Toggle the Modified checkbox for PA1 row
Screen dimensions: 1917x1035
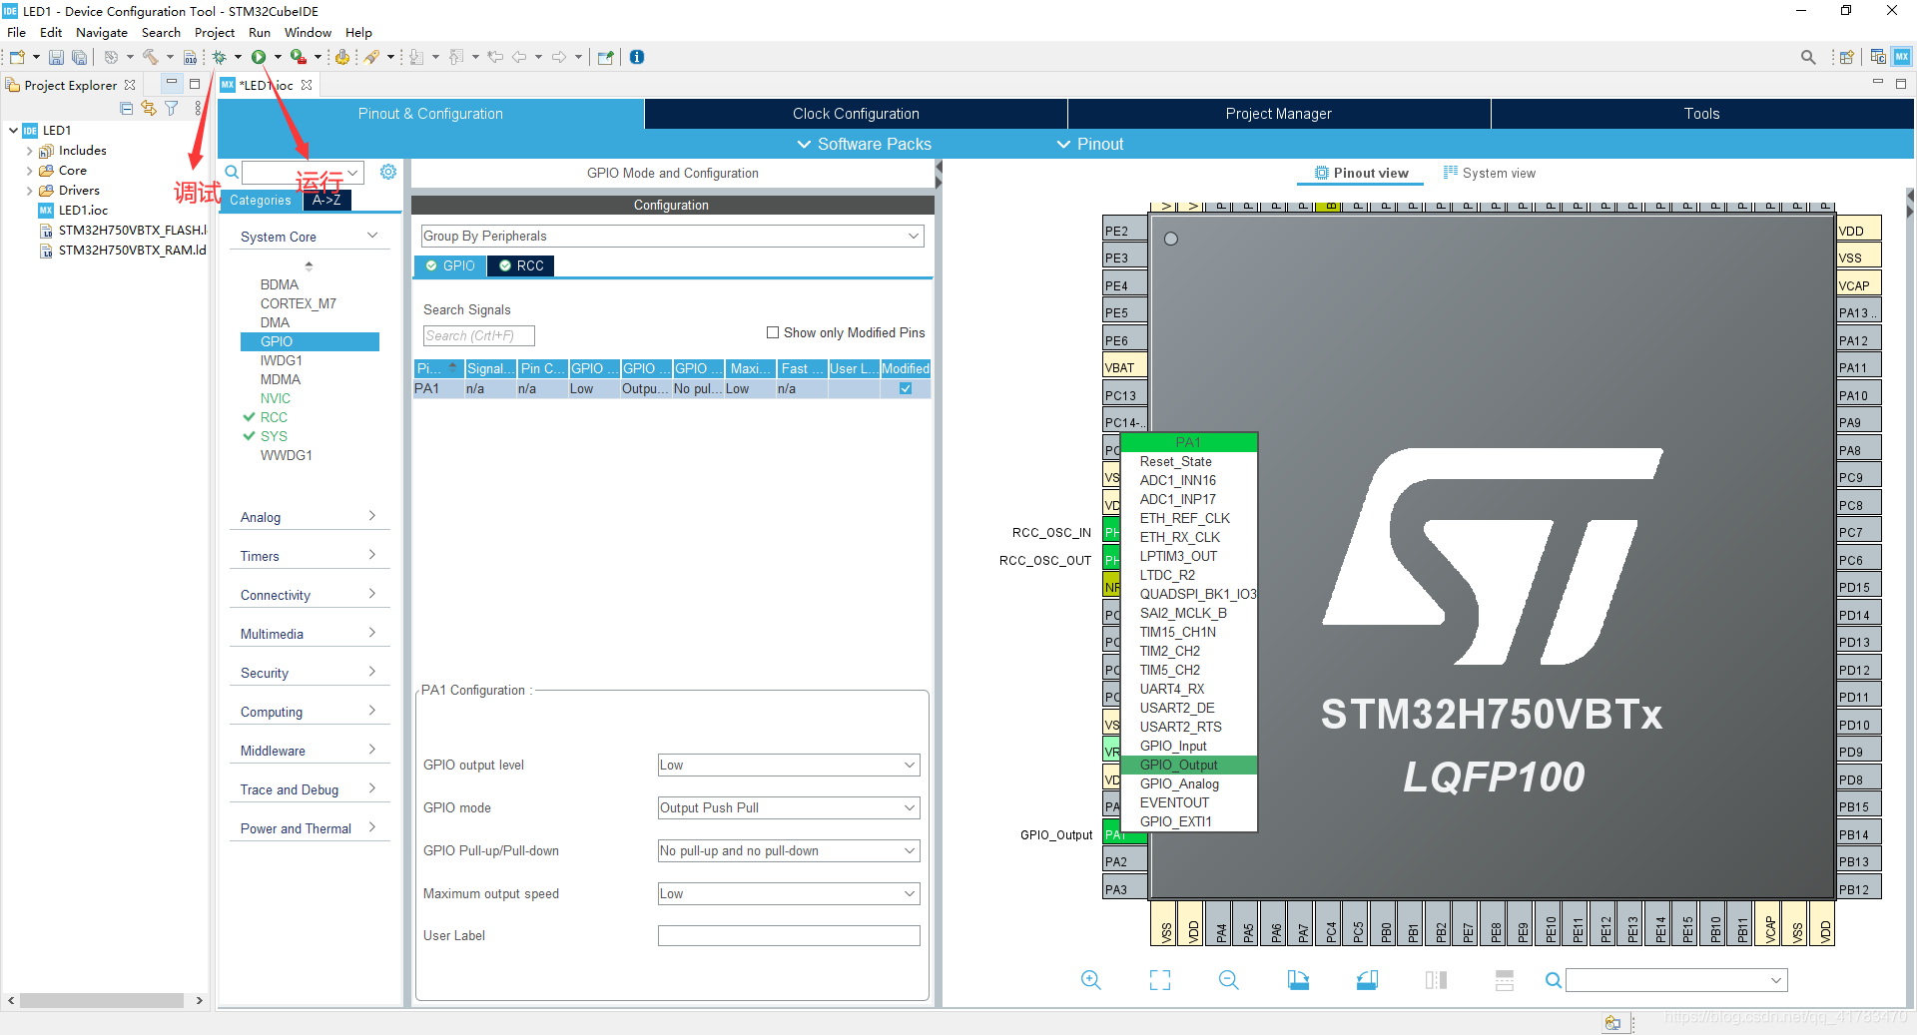[x=906, y=388]
